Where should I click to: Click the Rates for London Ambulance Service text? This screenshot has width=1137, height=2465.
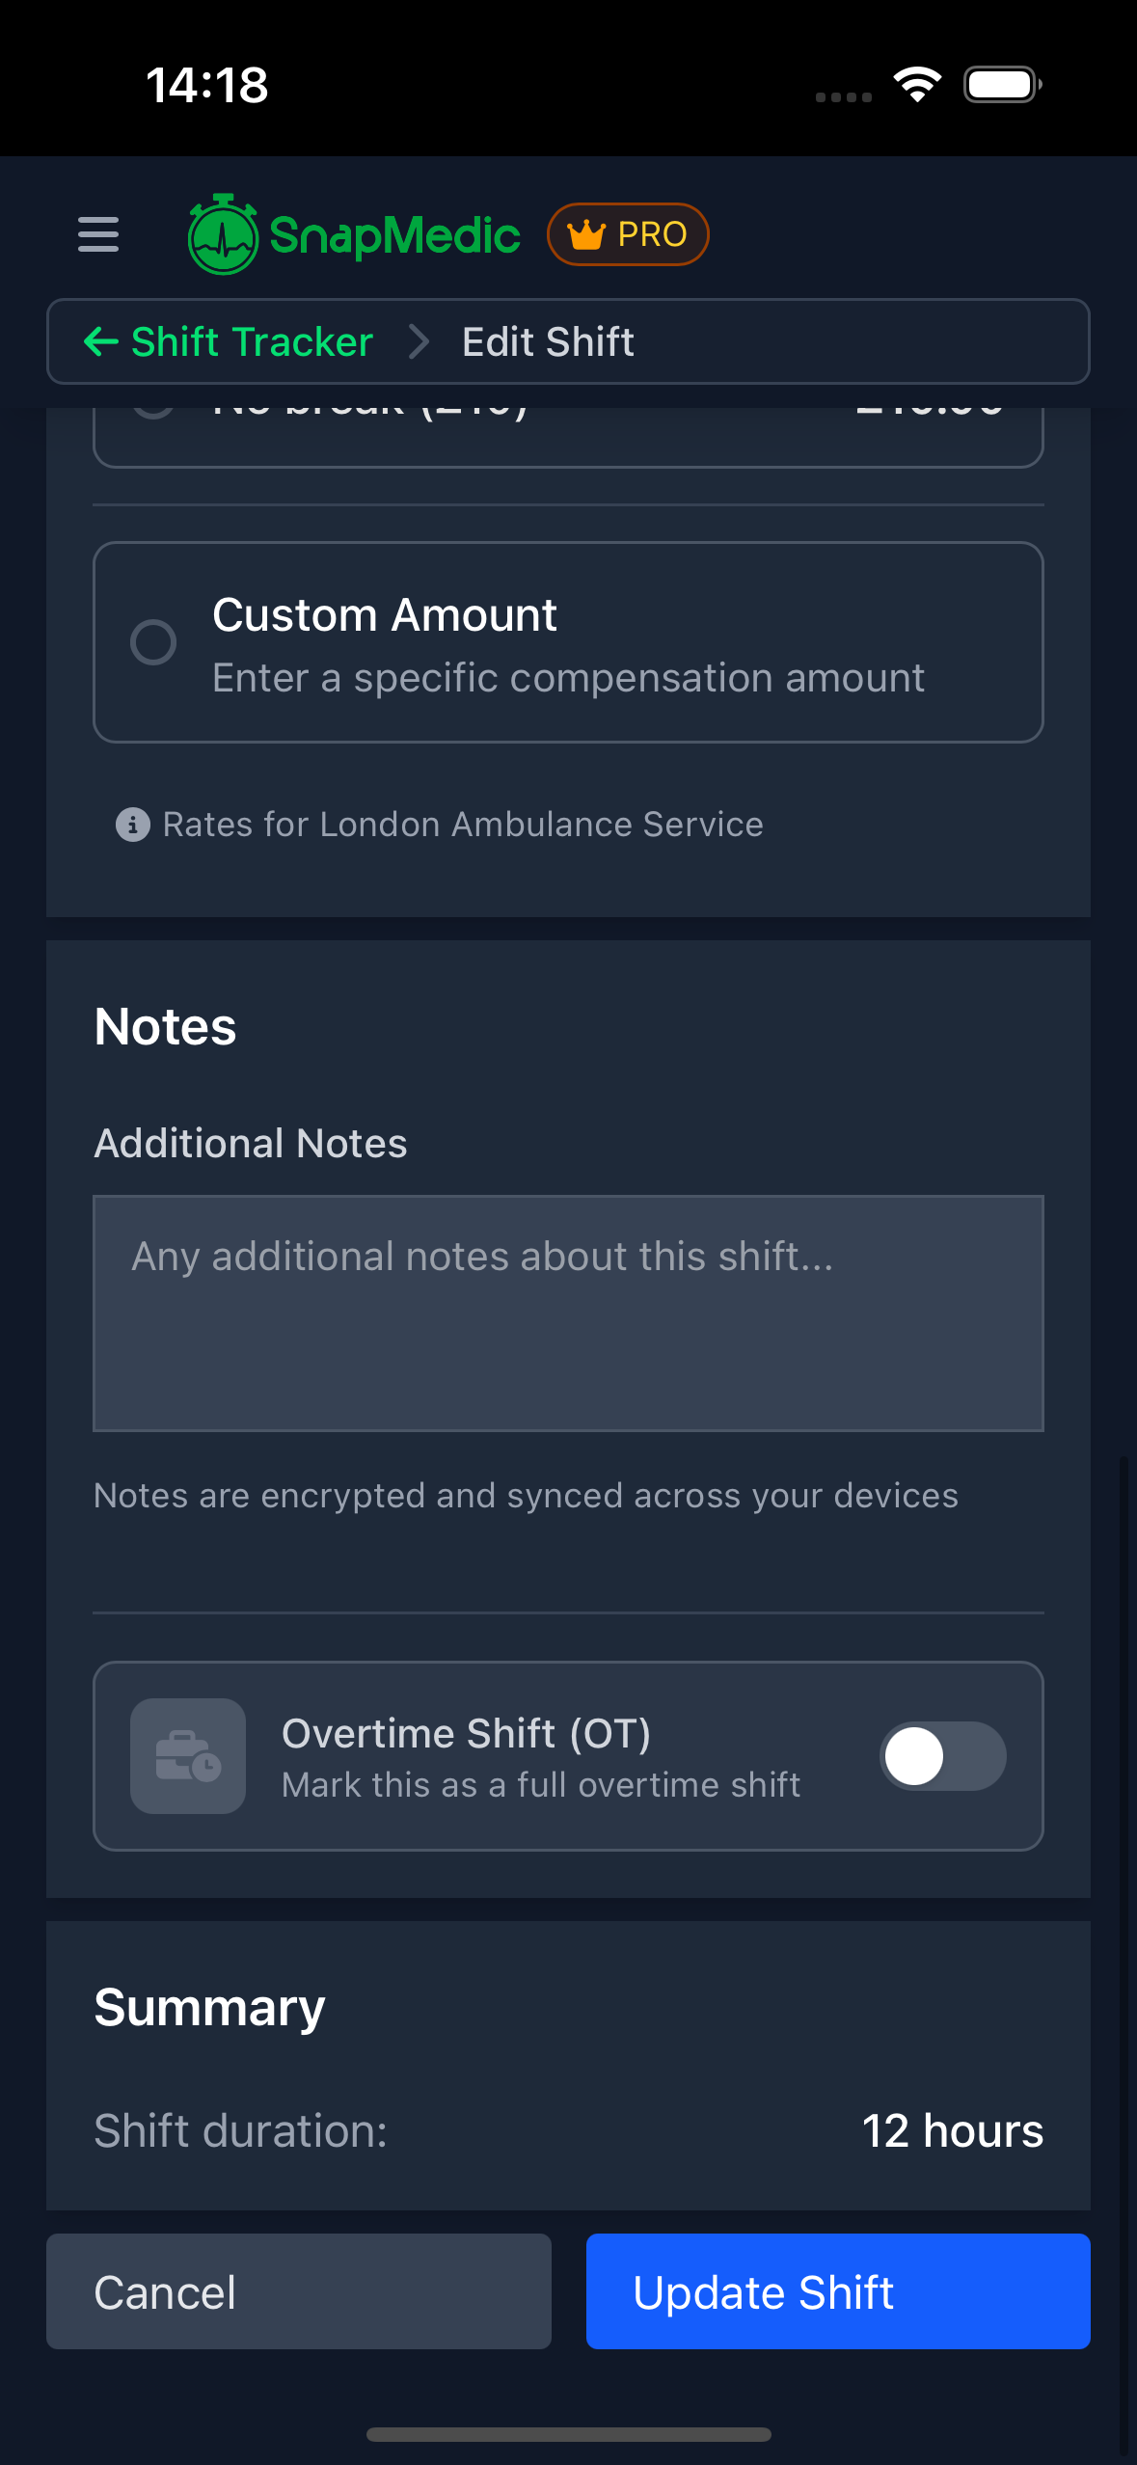coord(462,825)
